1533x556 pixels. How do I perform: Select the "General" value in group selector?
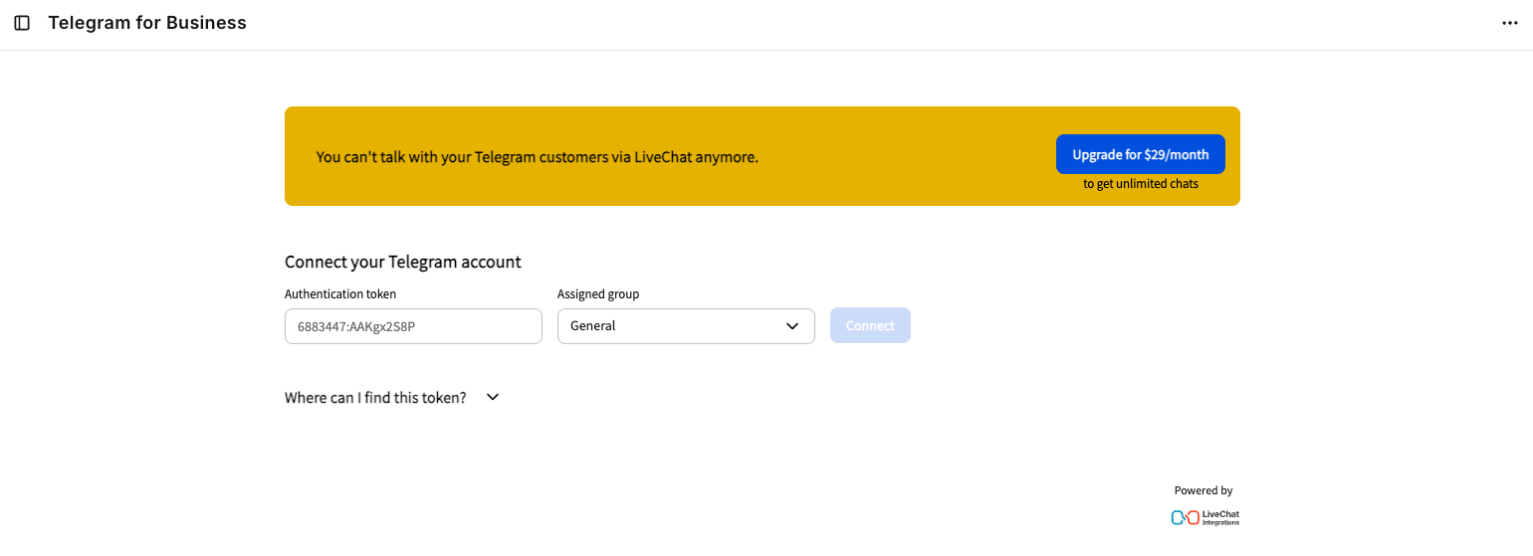tap(593, 326)
